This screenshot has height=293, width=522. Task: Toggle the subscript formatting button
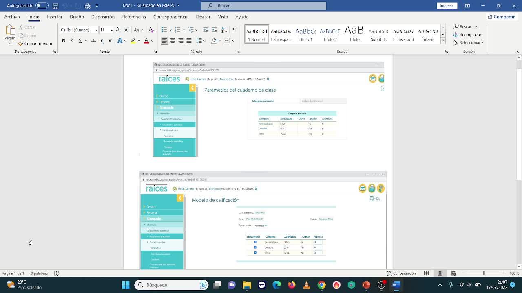pyautogui.click(x=102, y=41)
